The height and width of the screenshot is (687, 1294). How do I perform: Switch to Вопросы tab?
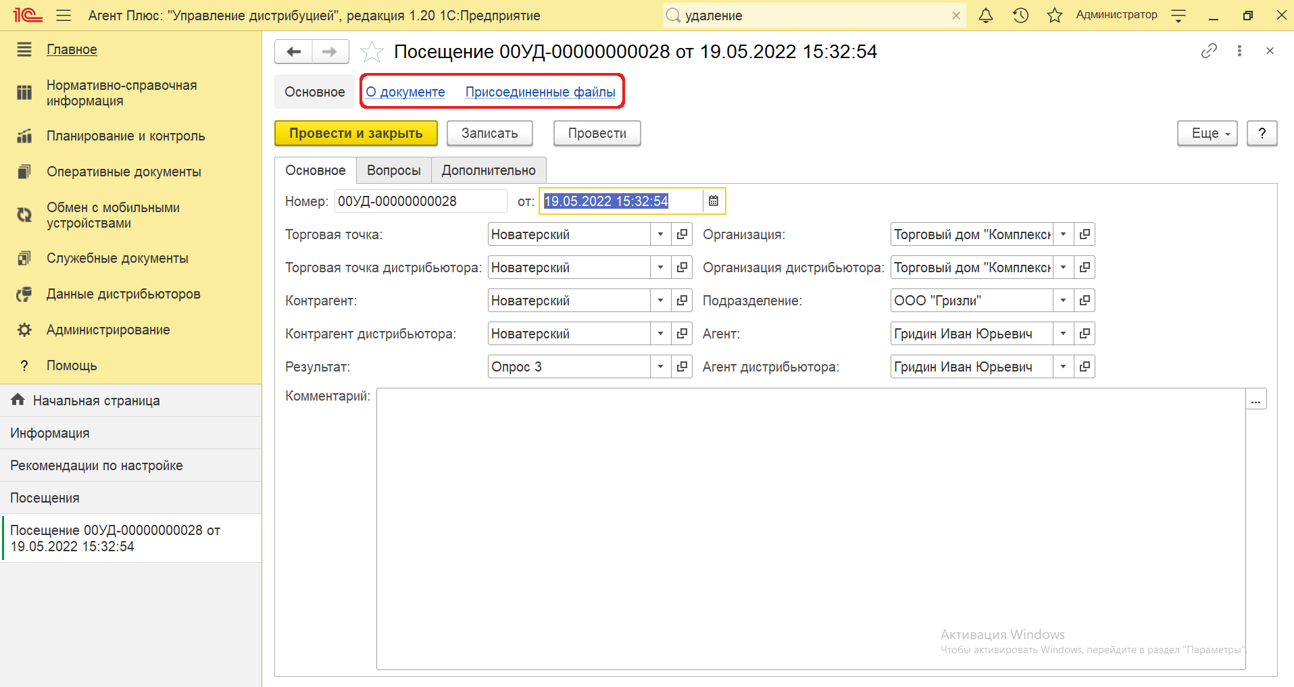click(x=393, y=170)
